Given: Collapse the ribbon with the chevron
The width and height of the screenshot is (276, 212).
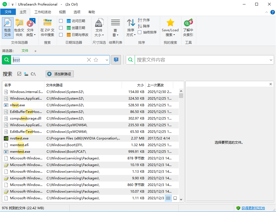Looking at the screenshot, I should pyautogui.click(x=267, y=12).
